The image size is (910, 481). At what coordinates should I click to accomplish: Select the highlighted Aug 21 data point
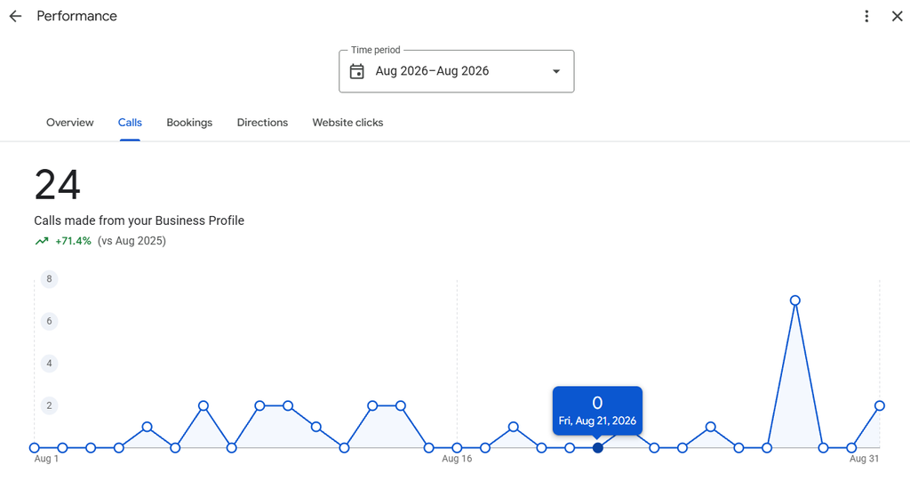[x=598, y=448]
